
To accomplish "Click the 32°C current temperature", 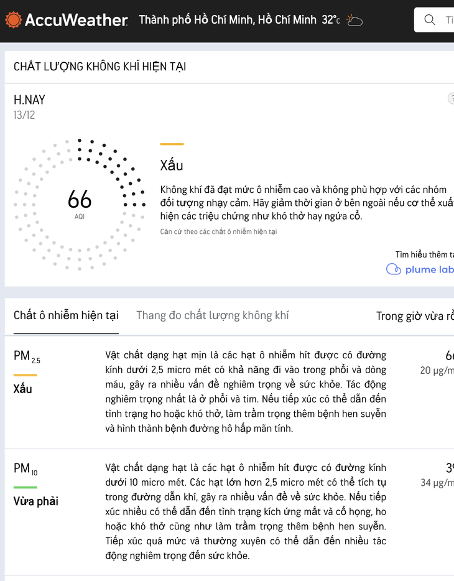I will (331, 20).
